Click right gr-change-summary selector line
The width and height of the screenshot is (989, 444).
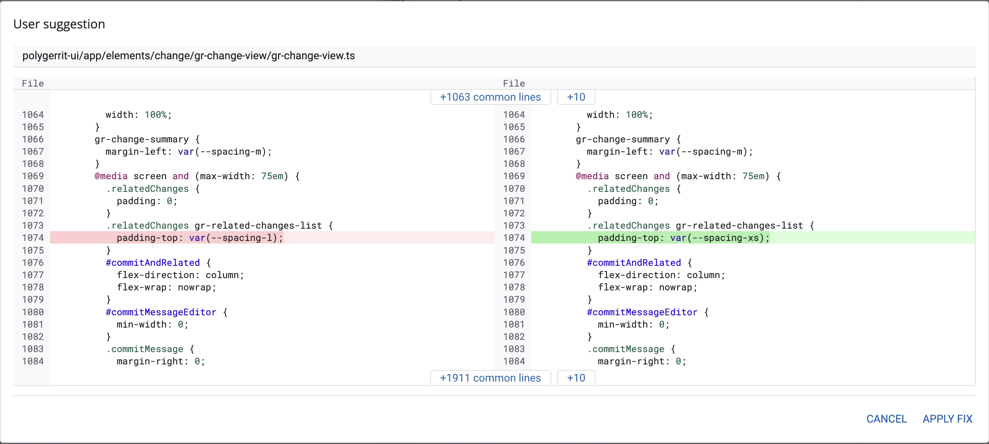[x=628, y=139]
